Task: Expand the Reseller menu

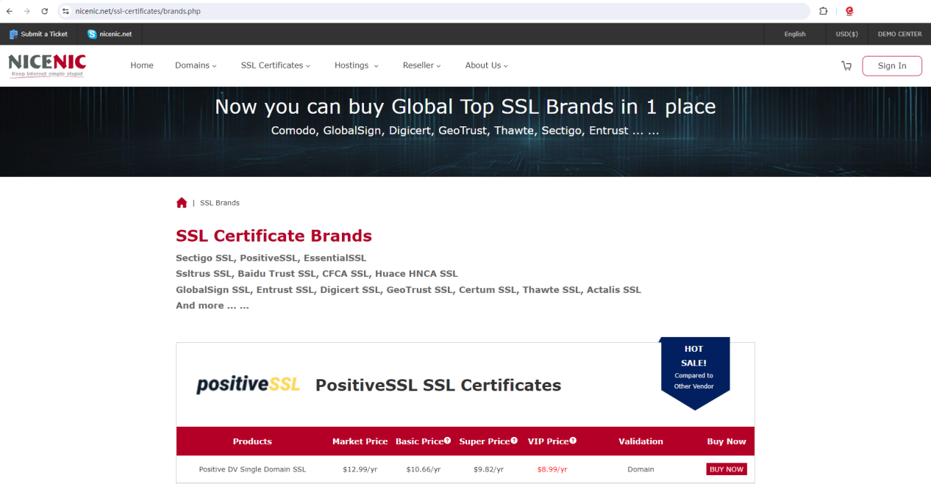Action: (x=421, y=65)
